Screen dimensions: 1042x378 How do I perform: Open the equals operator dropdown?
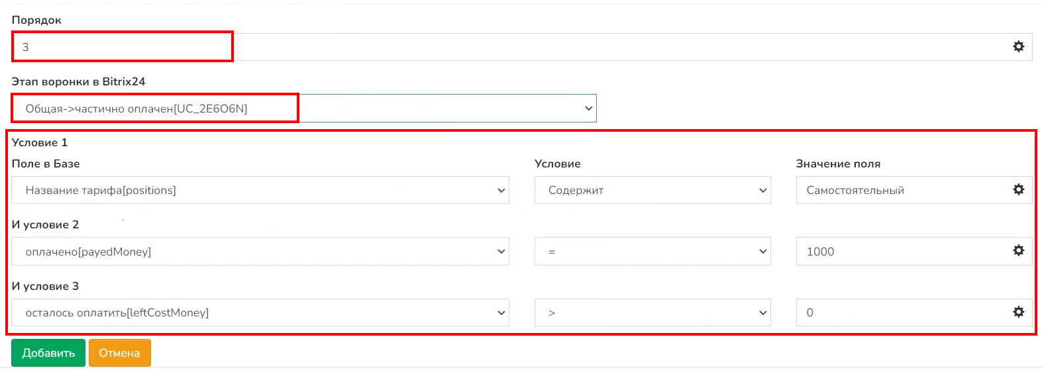[652, 252]
